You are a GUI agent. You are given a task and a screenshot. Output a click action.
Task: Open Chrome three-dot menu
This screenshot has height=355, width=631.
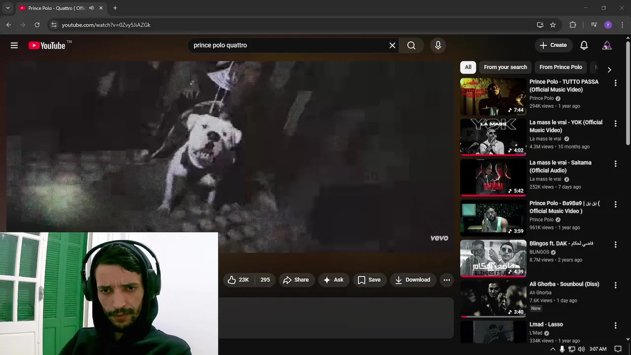tap(622, 25)
